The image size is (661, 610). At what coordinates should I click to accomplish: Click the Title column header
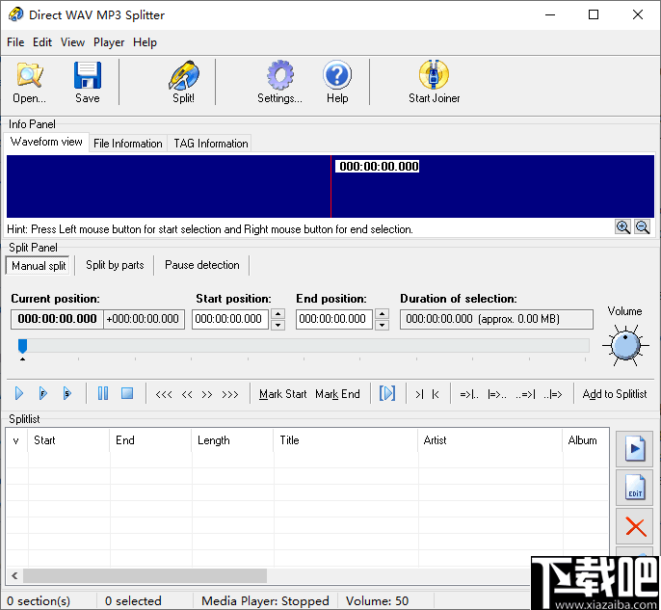346,440
